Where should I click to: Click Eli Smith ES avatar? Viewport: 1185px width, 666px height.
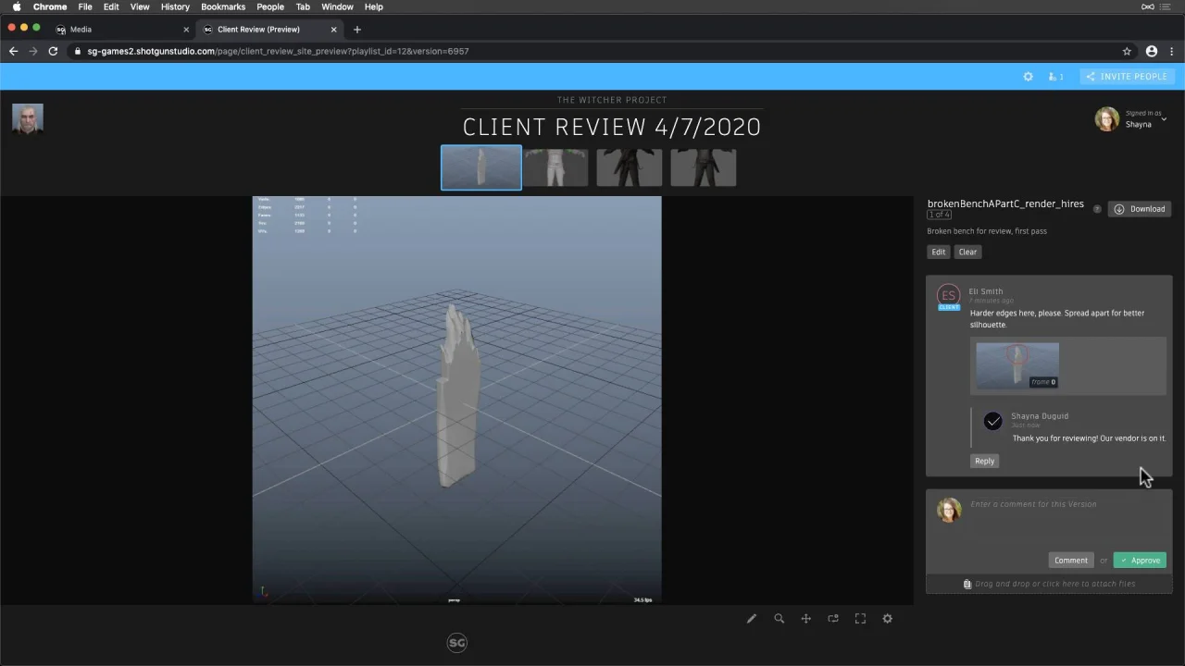(x=948, y=295)
